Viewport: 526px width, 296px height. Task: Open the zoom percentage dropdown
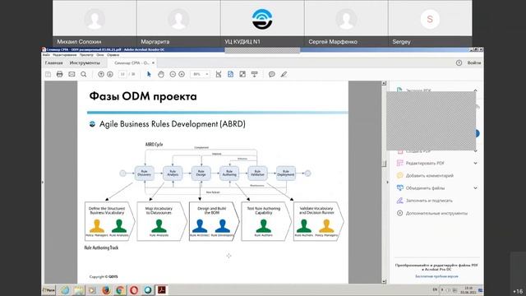(x=207, y=74)
